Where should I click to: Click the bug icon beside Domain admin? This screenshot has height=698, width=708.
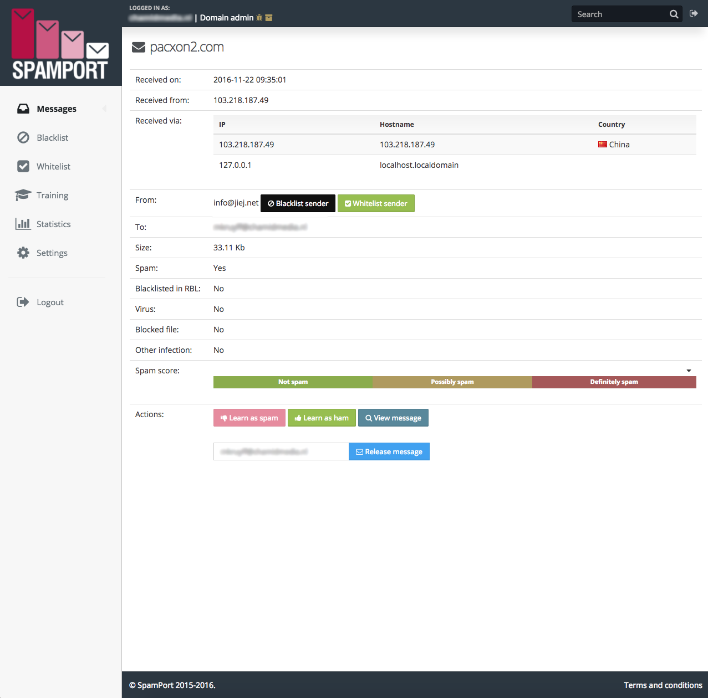(259, 18)
